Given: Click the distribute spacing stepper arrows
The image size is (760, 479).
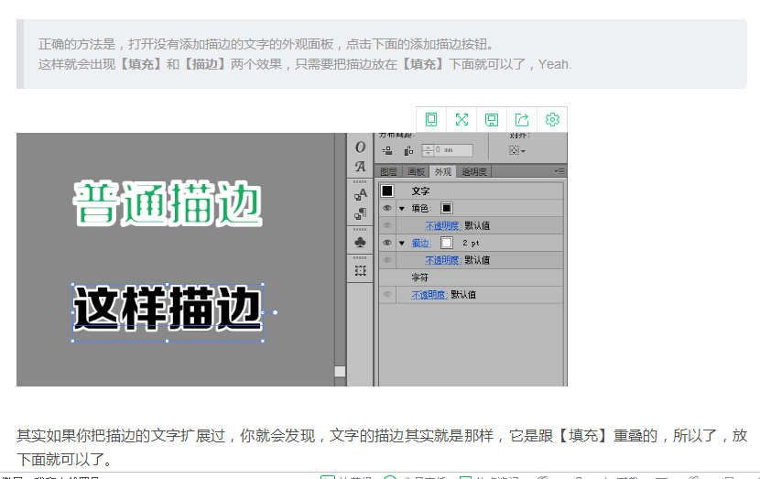Looking at the screenshot, I should point(428,150).
